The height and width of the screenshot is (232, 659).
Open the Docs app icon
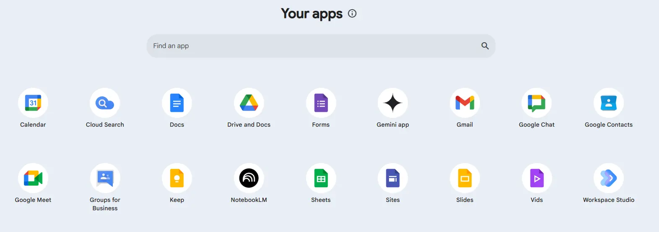click(x=177, y=103)
